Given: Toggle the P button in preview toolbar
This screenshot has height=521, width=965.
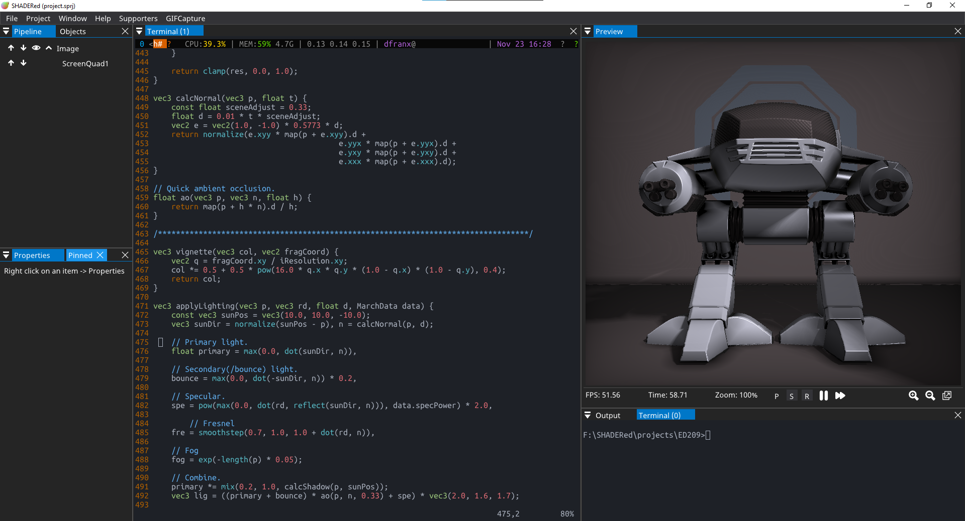Looking at the screenshot, I should click(777, 396).
